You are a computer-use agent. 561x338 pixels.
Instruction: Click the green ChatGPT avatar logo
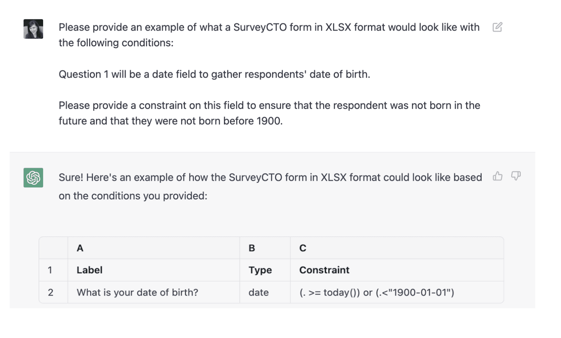(x=33, y=178)
